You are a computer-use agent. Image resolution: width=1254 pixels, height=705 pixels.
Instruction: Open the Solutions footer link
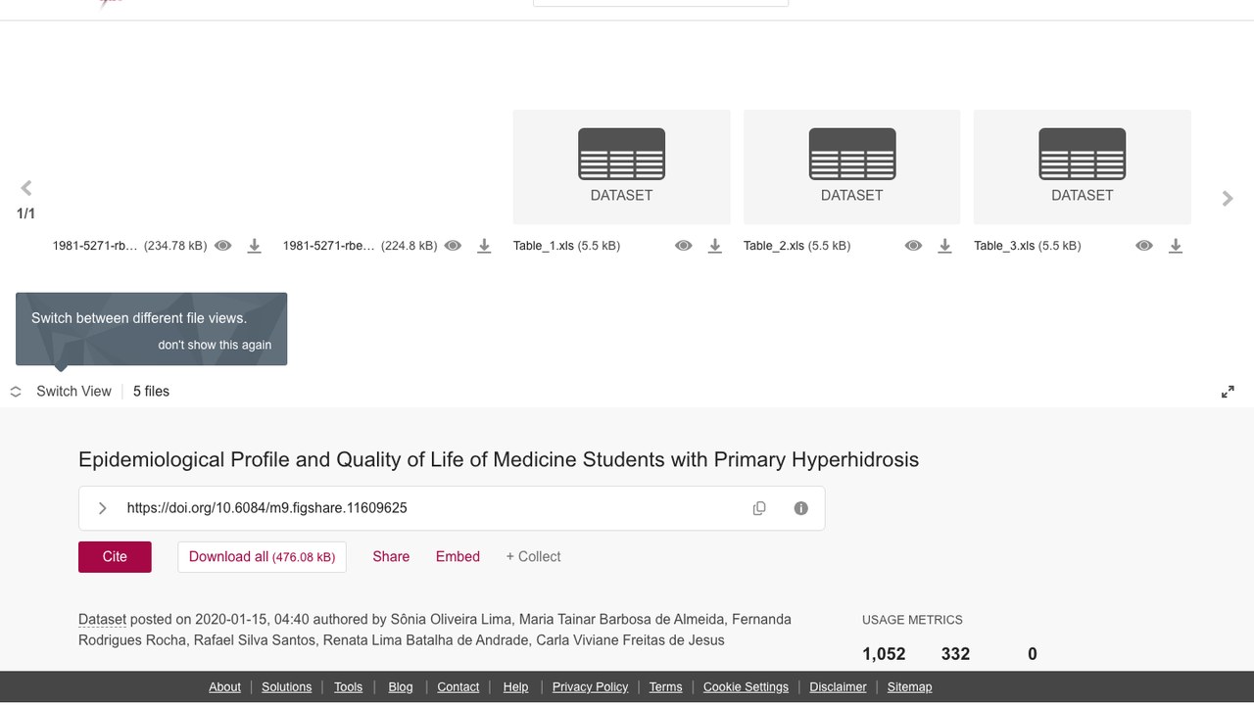tap(287, 687)
